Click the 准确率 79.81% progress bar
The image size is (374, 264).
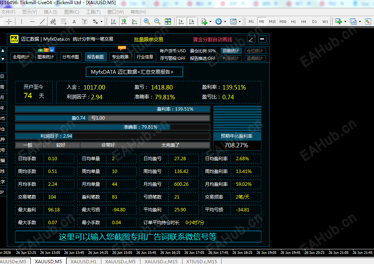point(113,127)
